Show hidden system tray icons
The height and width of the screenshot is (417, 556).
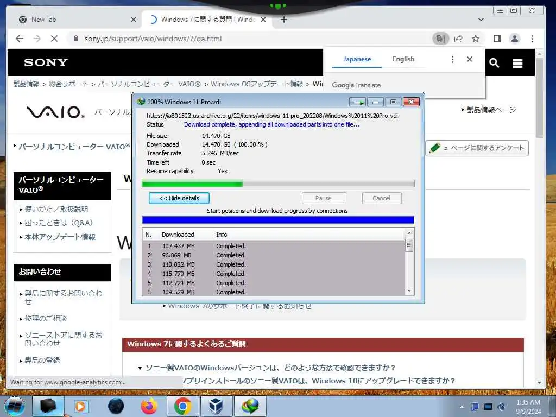point(462,407)
